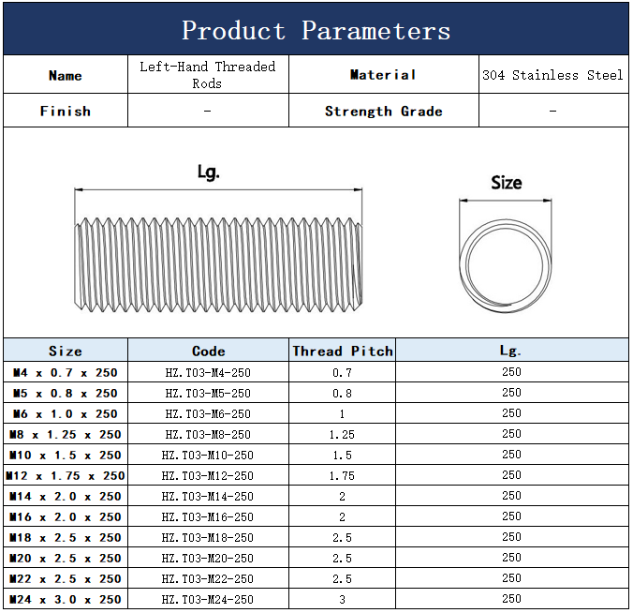Select size cell 'M8 x 1.25 x 250'

tap(66, 434)
